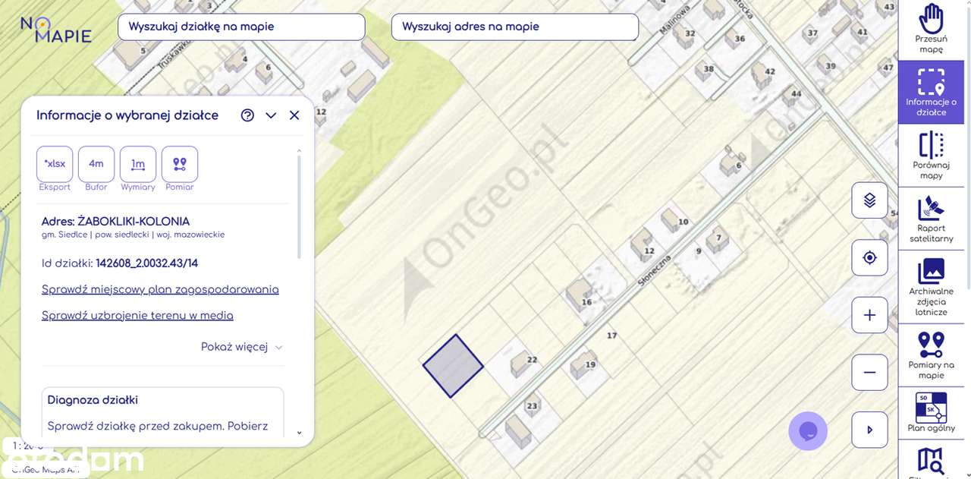The image size is (971, 479).
Task: Click the highlighted parcel polygon on map
Action: [x=453, y=366]
